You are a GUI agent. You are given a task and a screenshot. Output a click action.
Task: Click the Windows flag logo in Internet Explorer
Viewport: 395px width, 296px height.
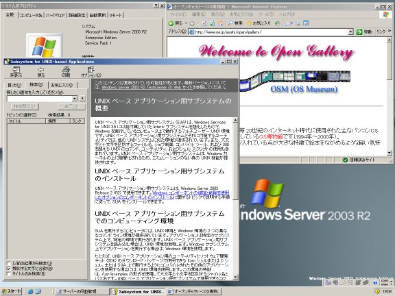[385, 14]
